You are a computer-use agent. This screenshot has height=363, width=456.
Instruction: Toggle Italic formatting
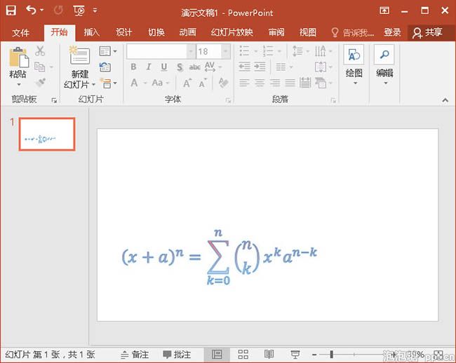(149, 67)
